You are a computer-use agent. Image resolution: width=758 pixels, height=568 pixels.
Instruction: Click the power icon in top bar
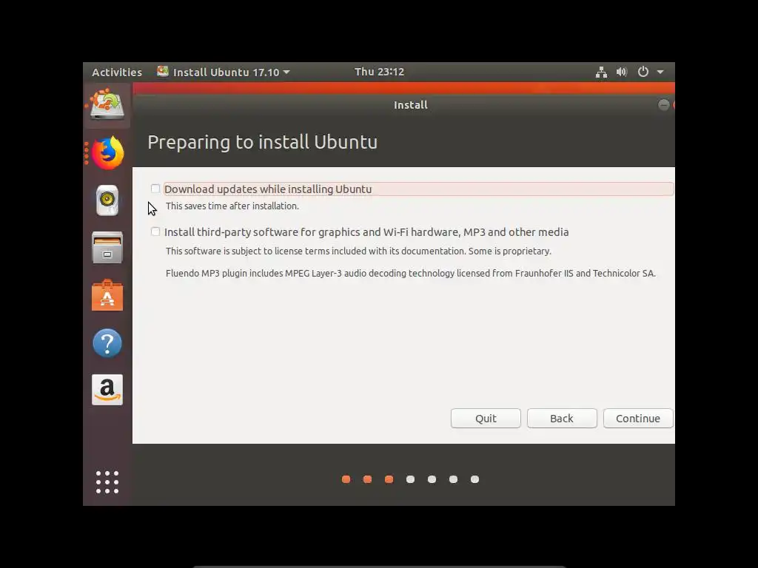point(643,72)
